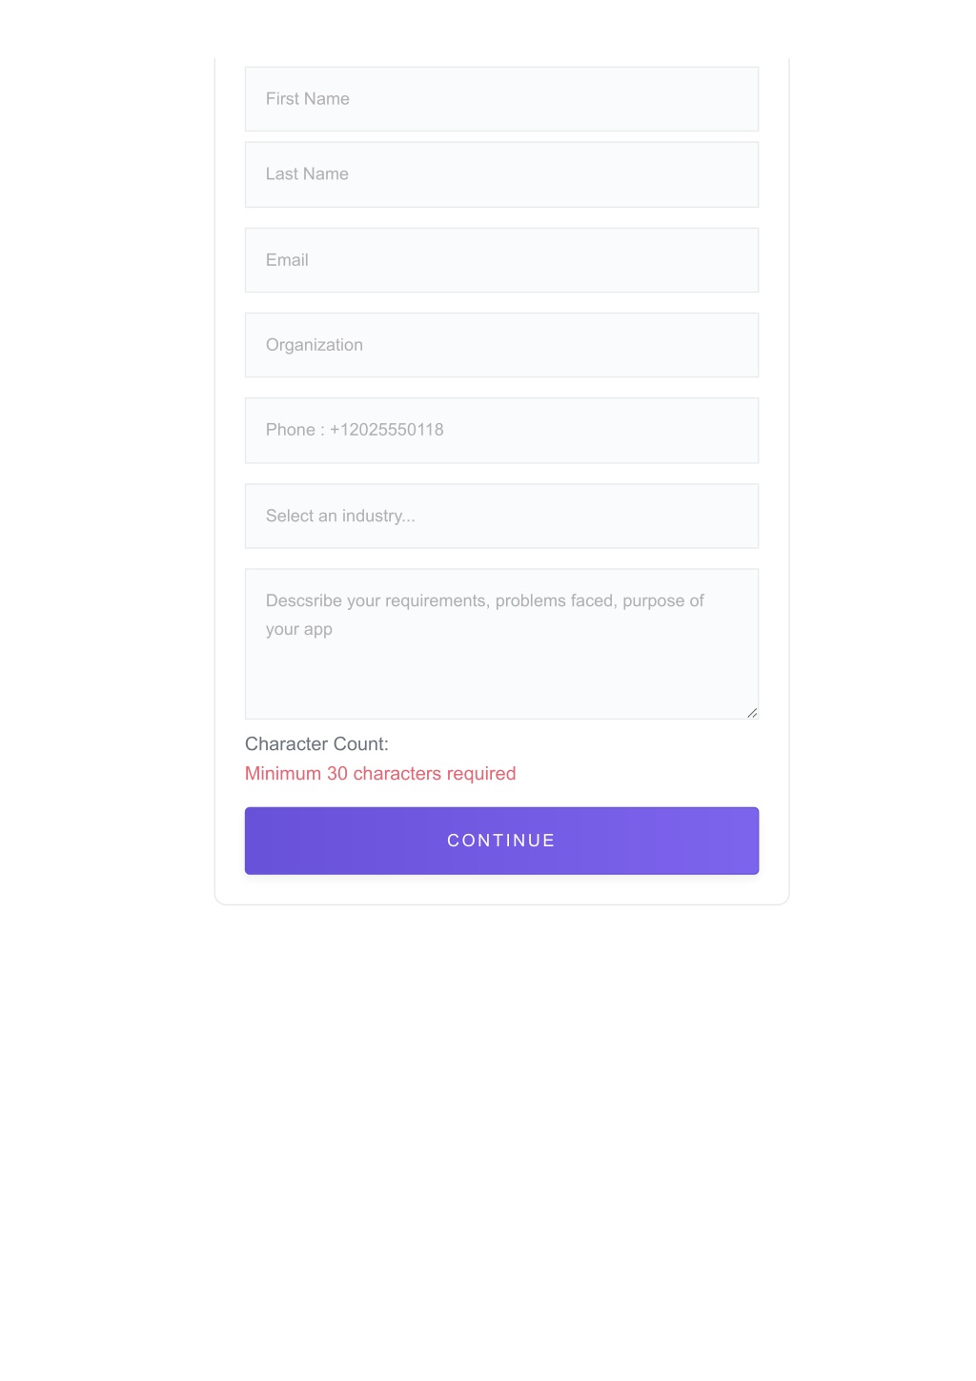Click the "Descsribe your requirements" placeholder text
The width and height of the screenshot is (976, 1381).
(x=484, y=615)
